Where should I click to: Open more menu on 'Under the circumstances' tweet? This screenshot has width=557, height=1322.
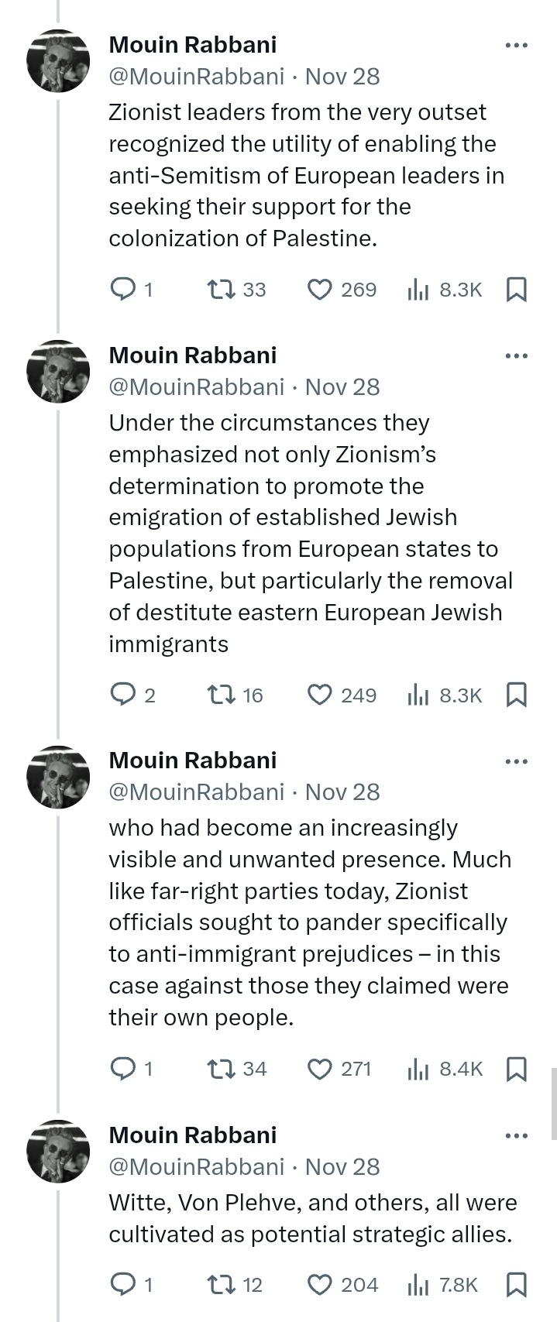pyautogui.click(x=516, y=355)
